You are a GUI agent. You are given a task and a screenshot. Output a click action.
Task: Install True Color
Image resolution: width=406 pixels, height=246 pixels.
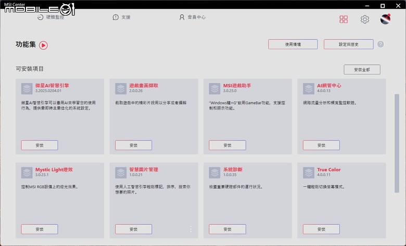(321, 229)
